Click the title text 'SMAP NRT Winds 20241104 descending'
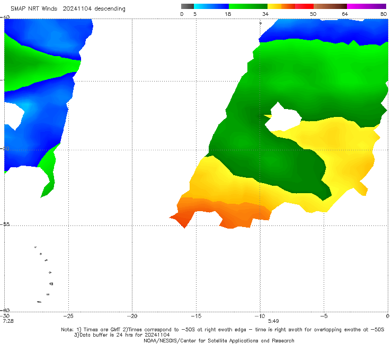Screen dimensions: 392x344 click(x=68, y=9)
